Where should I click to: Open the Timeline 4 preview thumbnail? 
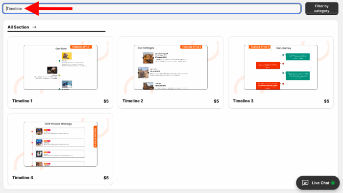pyautogui.click(x=61, y=144)
